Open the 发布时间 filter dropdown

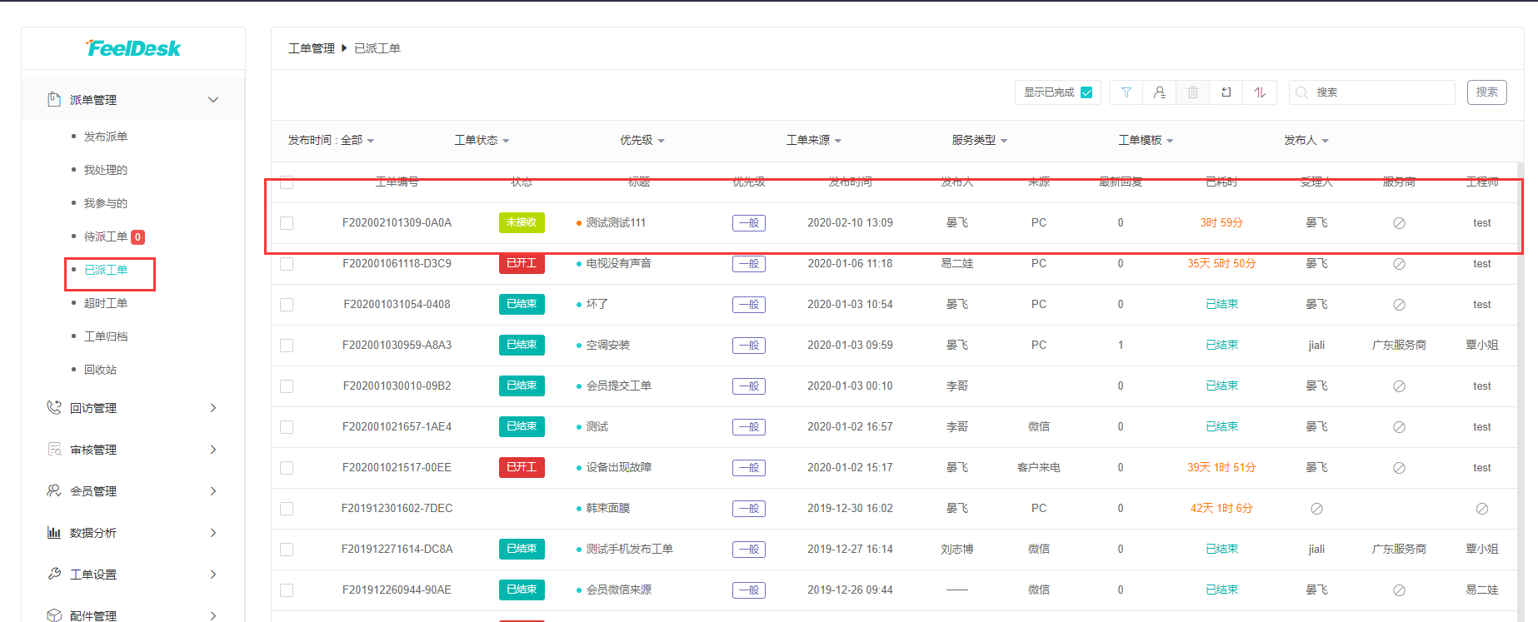click(331, 140)
